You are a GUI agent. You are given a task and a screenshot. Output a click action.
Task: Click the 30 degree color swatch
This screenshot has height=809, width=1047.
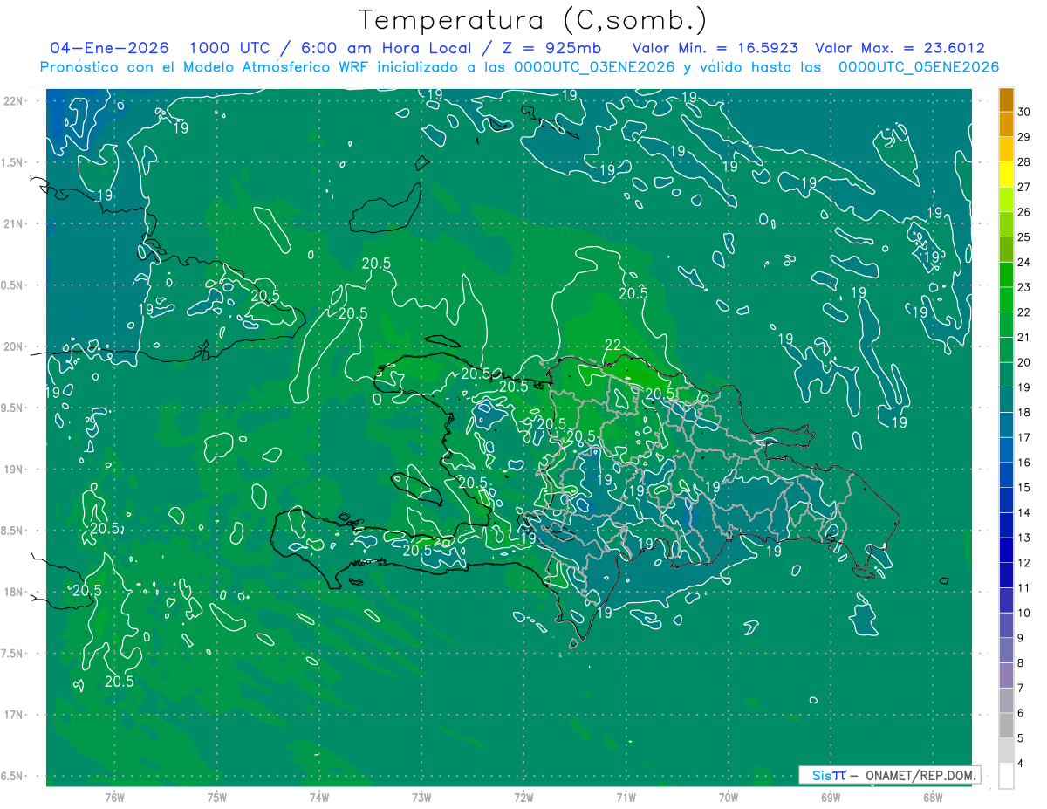click(1006, 99)
